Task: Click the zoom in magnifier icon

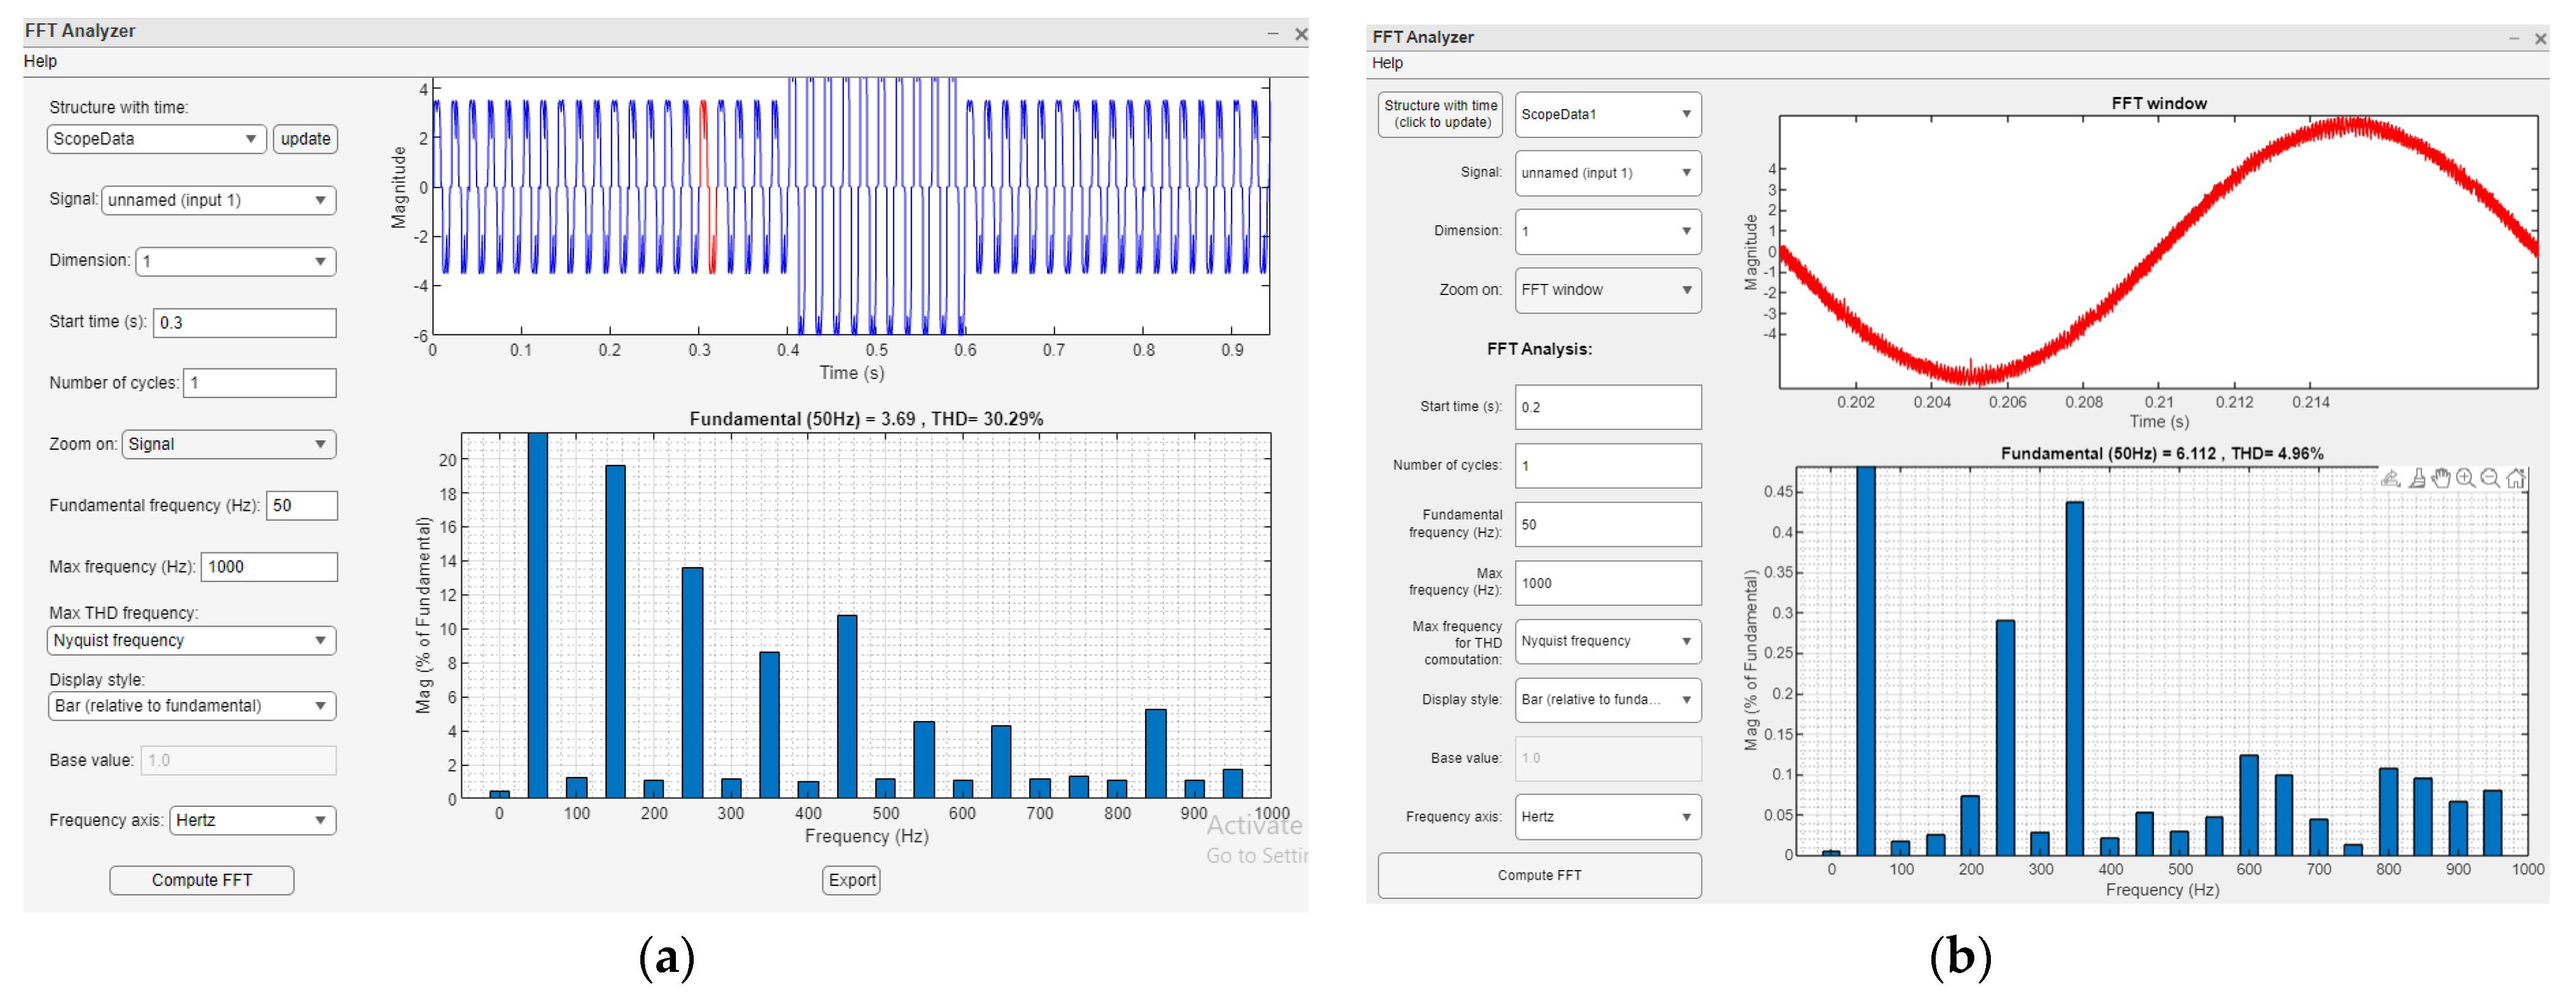Action: pos(2466,478)
